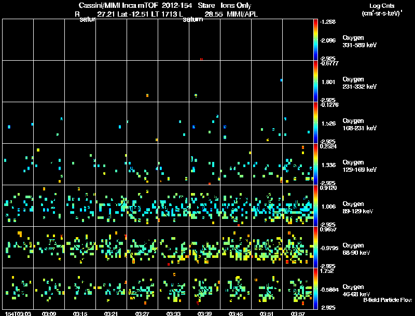Click the Oxygen 331-589 keV label

pyautogui.click(x=359, y=42)
